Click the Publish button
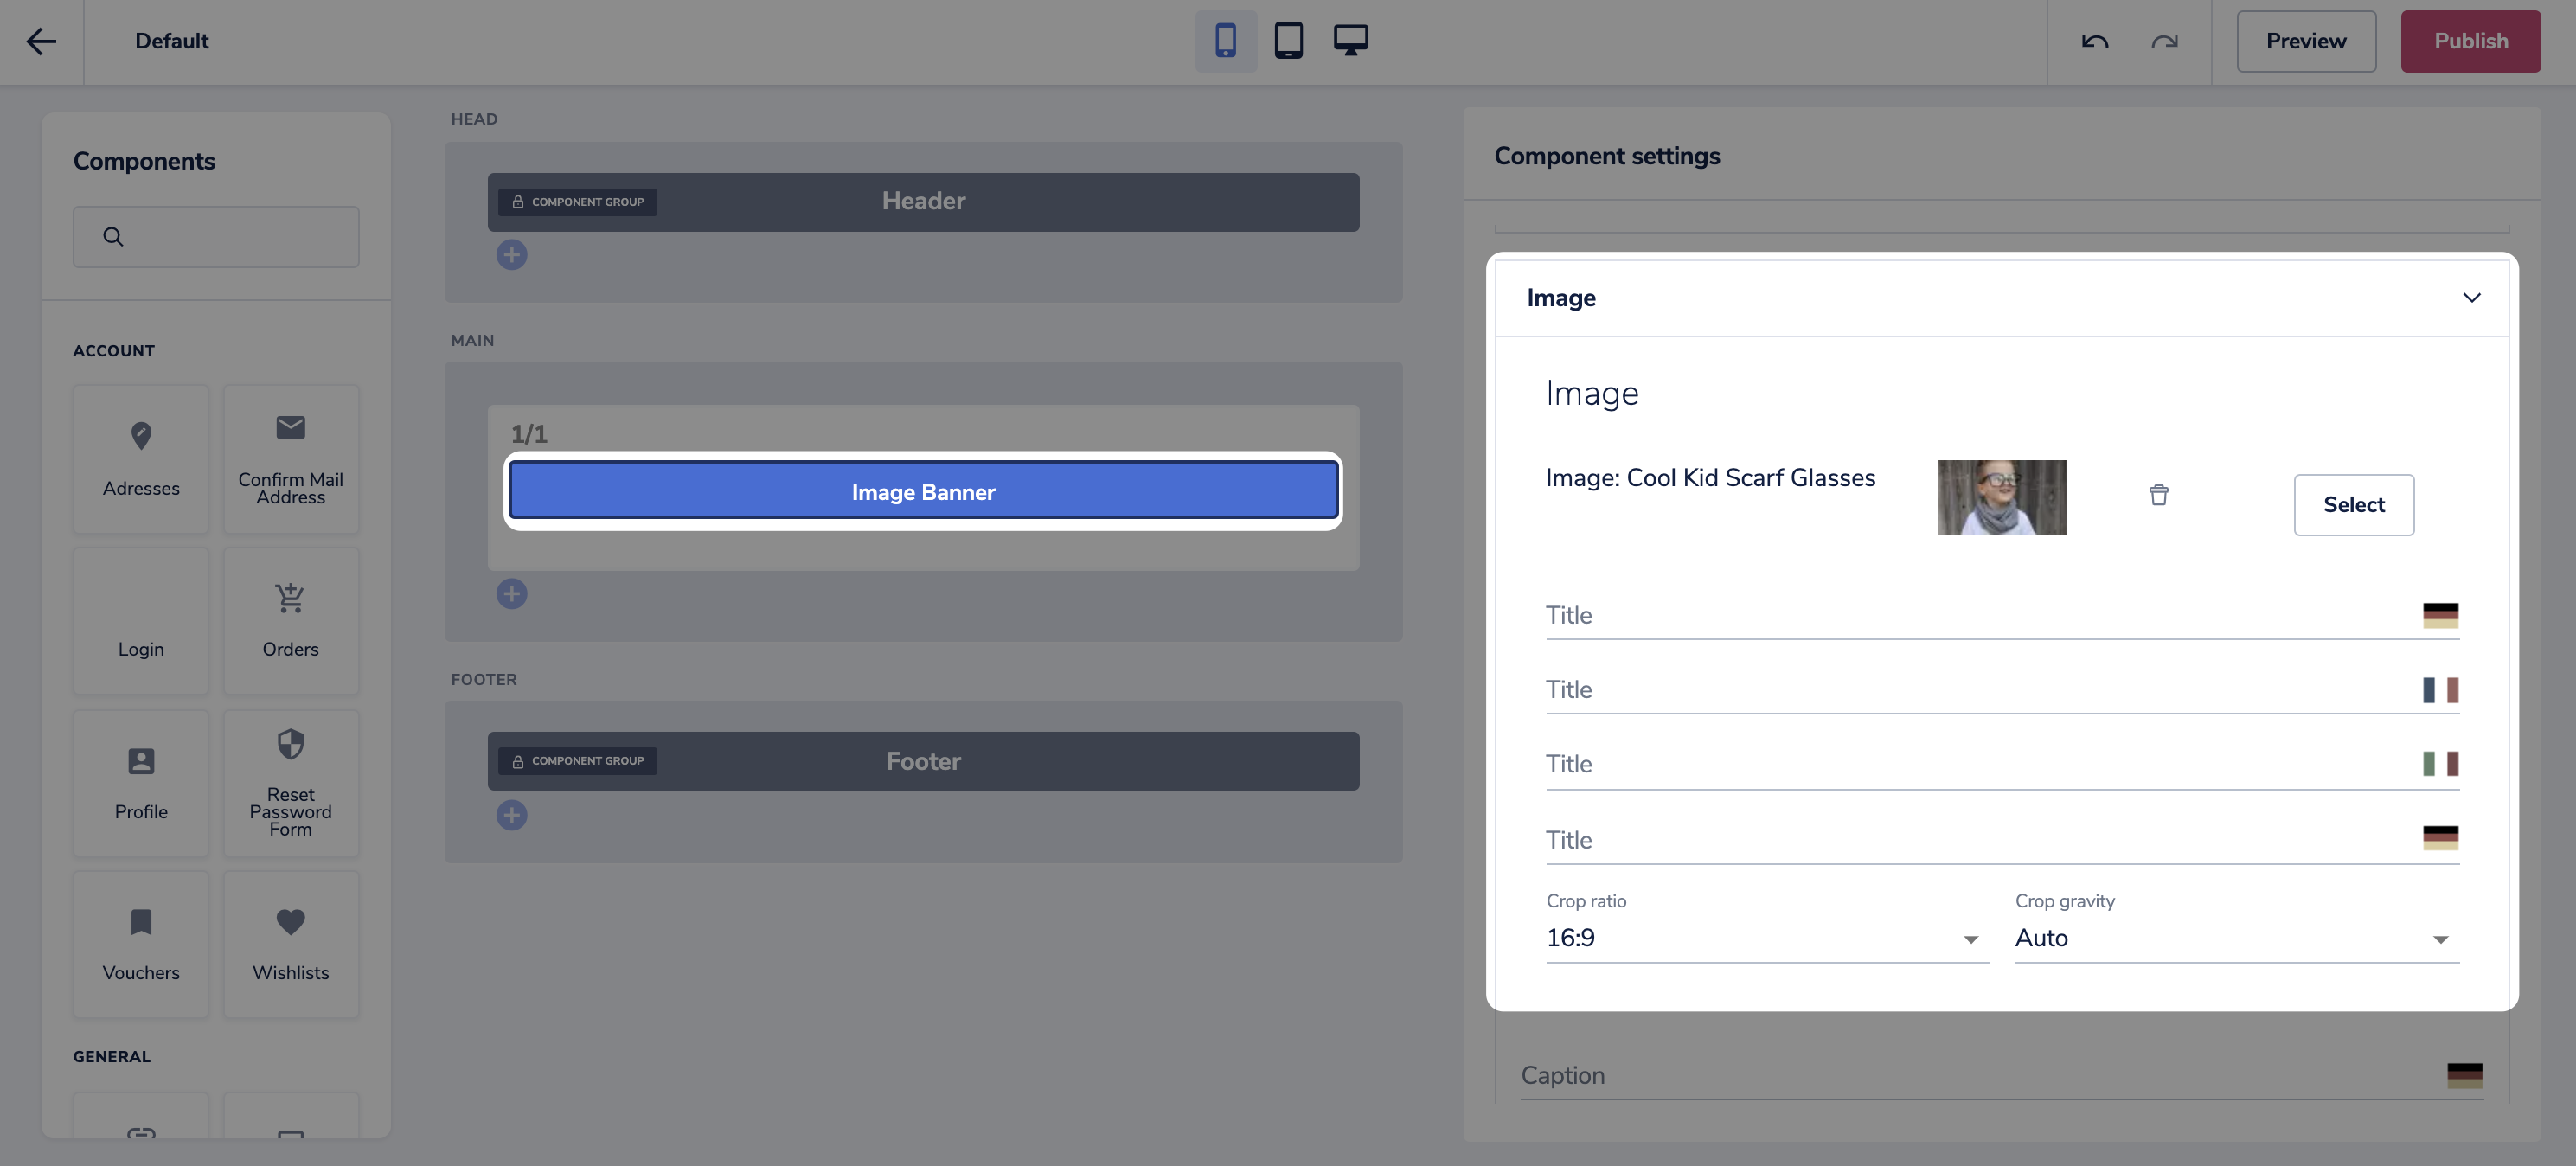Viewport: 2576px width, 1166px height. click(2470, 41)
